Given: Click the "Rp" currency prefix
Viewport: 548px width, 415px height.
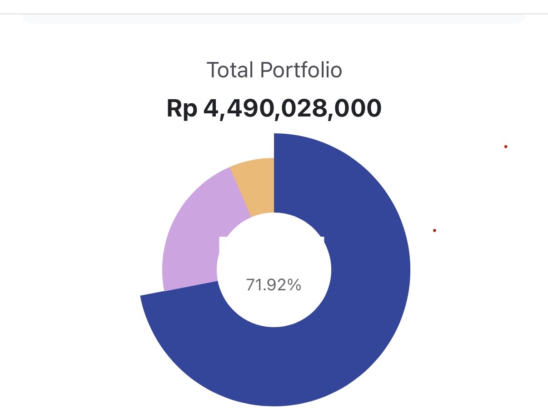Looking at the screenshot, I should pos(181,109).
